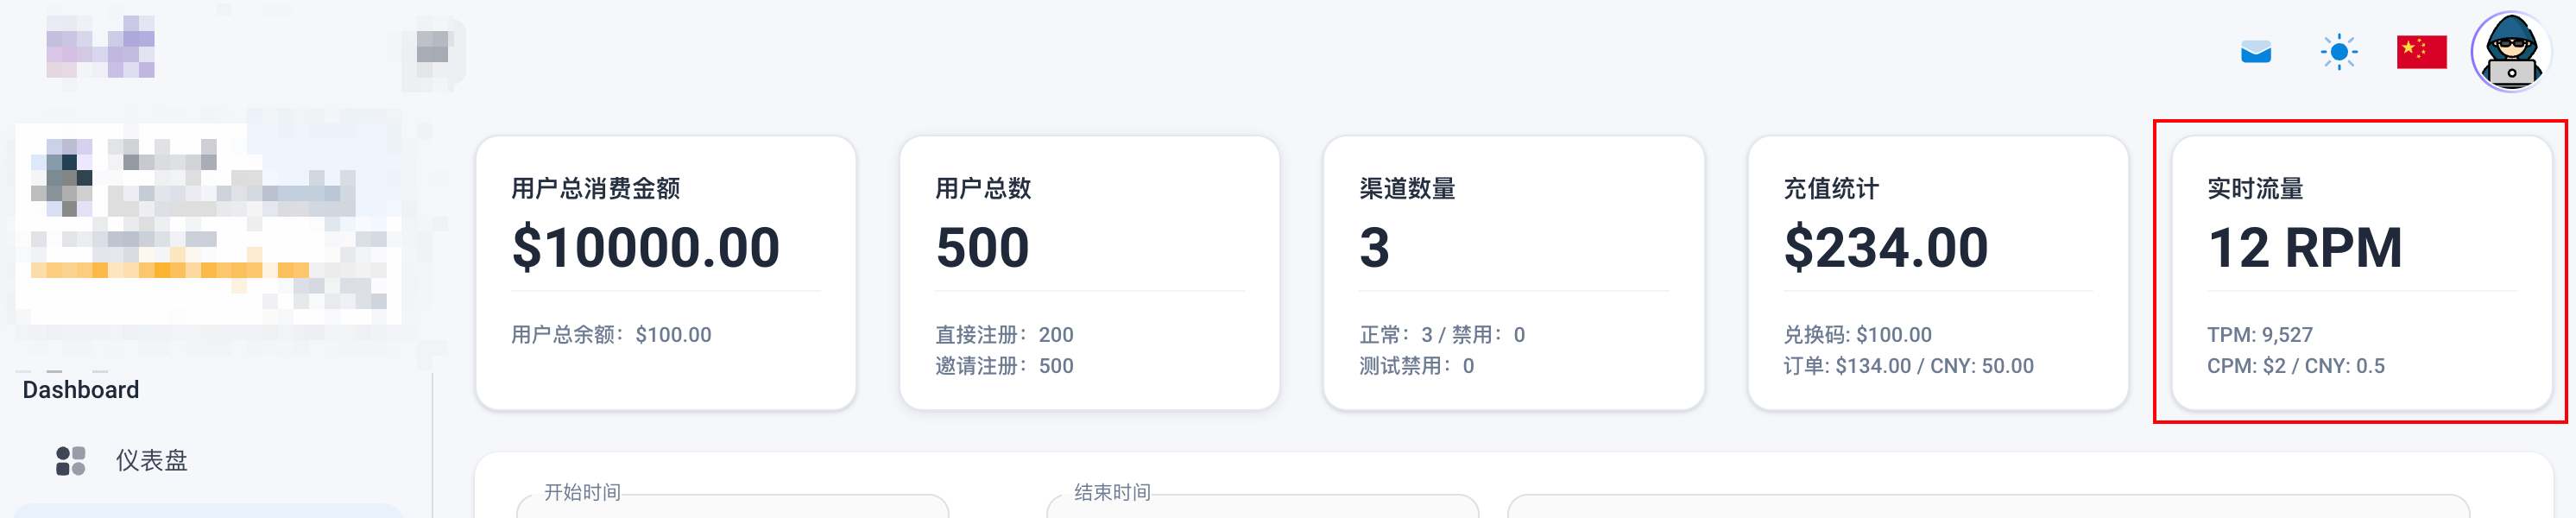The image size is (2576, 518).
Task: Click the TPM: 9,527 statistic line
Action: pyautogui.click(x=2260, y=335)
